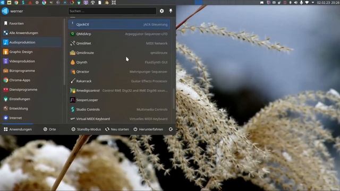340x191 pixels.
Task: Open the Dienstprogramme category
Action: (32, 90)
